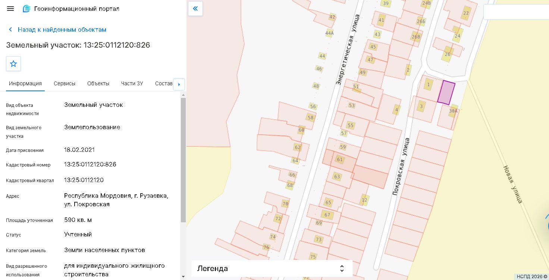Click the scrollbar down arrow in the info panel
Viewport: 549px width, 280px height.
[x=183, y=277]
